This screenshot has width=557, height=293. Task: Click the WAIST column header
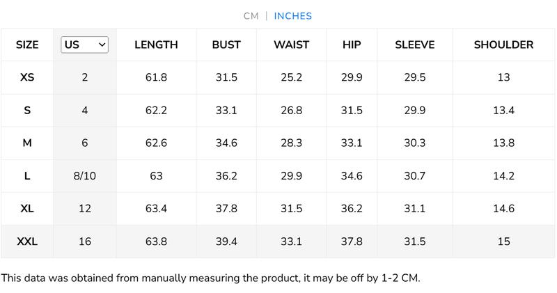[292, 45]
